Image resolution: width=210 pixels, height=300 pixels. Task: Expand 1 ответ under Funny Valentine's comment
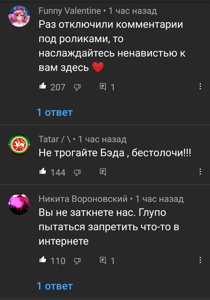(x=55, y=112)
